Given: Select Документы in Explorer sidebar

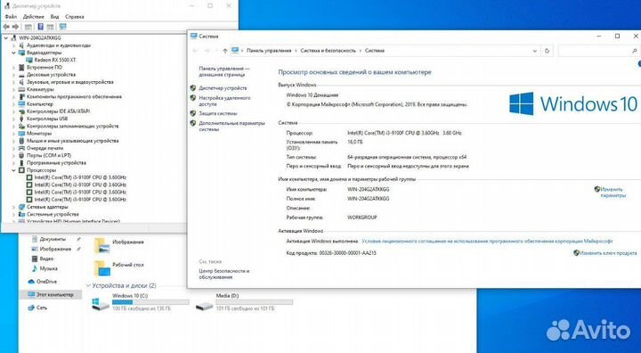Looking at the screenshot, I should point(53,239).
